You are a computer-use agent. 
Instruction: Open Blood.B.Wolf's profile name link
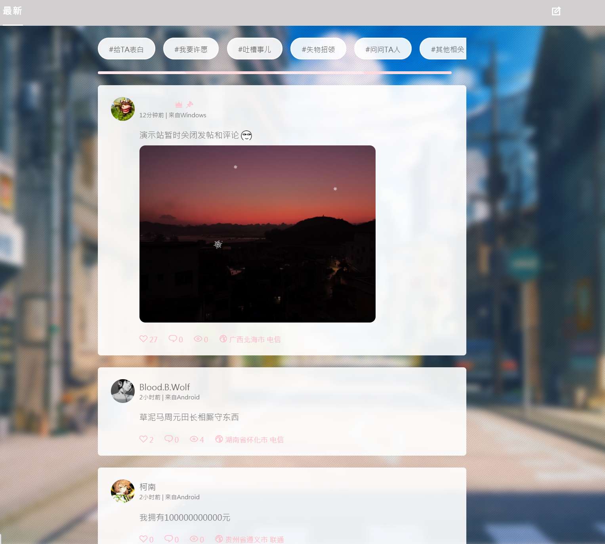point(164,387)
